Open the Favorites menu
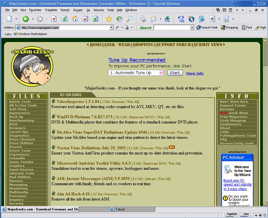 point(35,10)
